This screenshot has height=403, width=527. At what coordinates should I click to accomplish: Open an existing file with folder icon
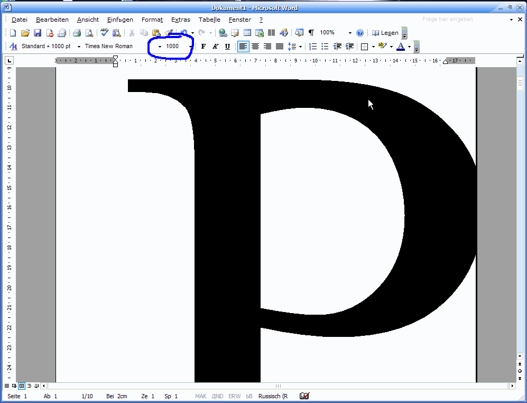click(25, 33)
